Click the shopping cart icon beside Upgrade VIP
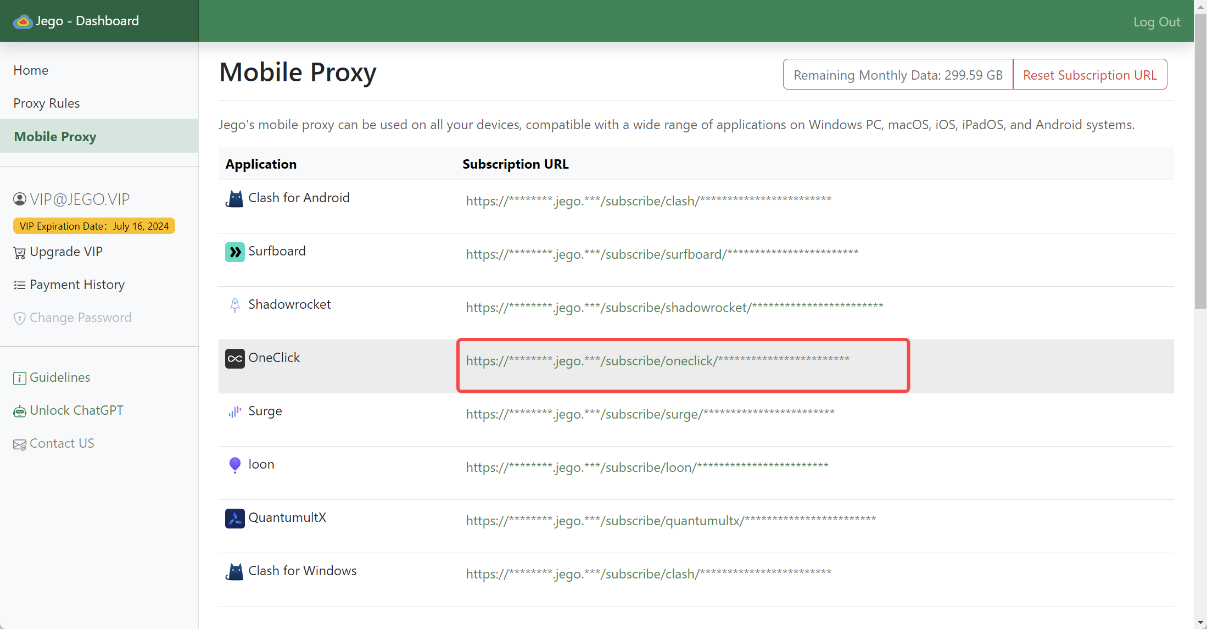The image size is (1207, 629). coord(20,253)
